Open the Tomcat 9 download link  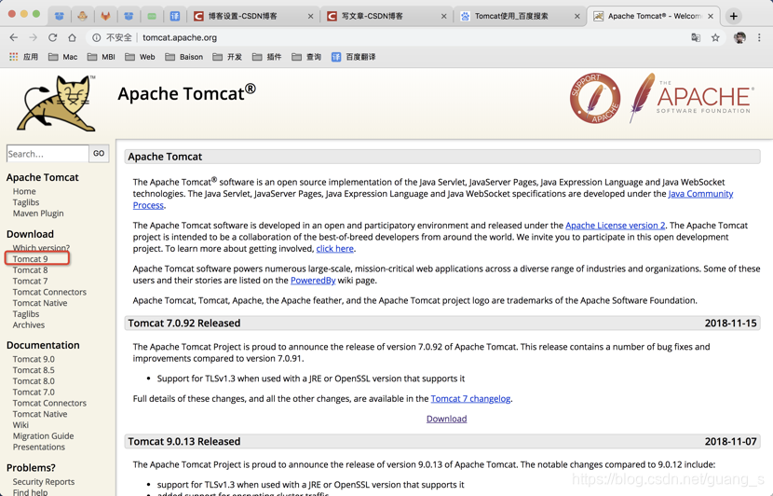pyautogui.click(x=30, y=259)
